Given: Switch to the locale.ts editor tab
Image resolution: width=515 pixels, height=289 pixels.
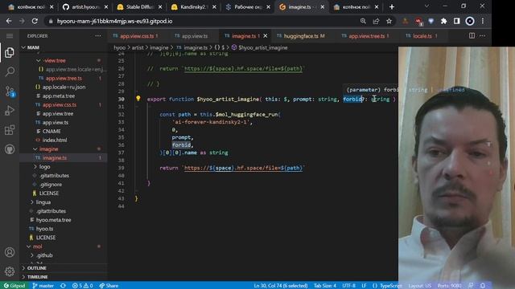Looking at the screenshot, I should click(x=422, y=35).
